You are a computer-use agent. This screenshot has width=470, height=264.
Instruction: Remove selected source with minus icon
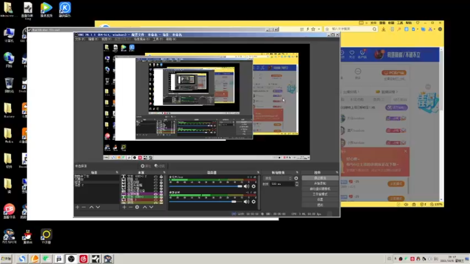click(x=130, y=207)
